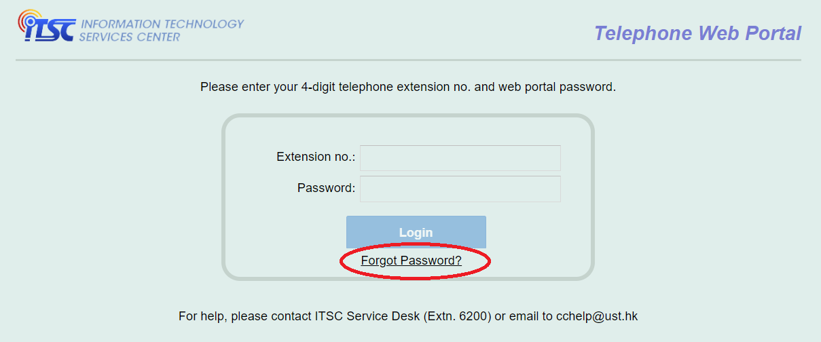Open the Forgot Password? link

(412, 261)
